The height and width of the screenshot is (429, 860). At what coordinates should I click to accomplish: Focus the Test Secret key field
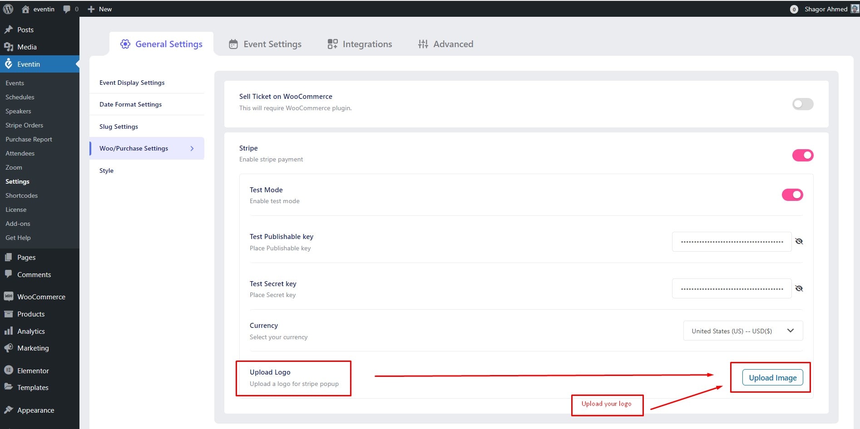pos(731,288)
